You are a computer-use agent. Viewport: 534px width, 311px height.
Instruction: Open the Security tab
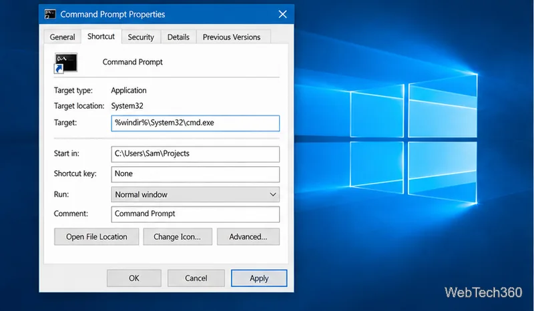(x=141, y=37)
